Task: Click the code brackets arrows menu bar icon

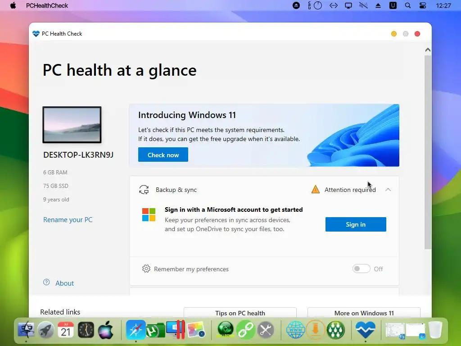Action: click(x=334, y=5)
